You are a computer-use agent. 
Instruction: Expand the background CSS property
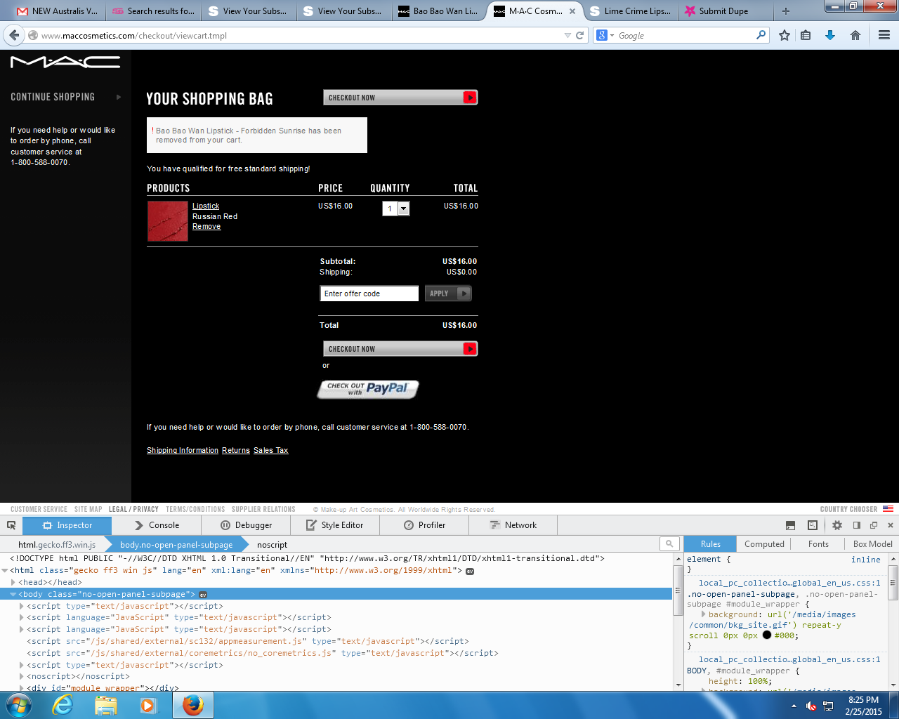point(703,614)
